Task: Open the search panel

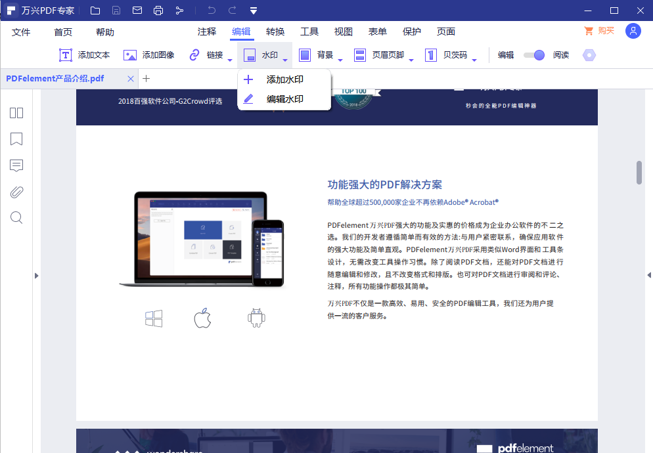Action: tap(16, 218)
